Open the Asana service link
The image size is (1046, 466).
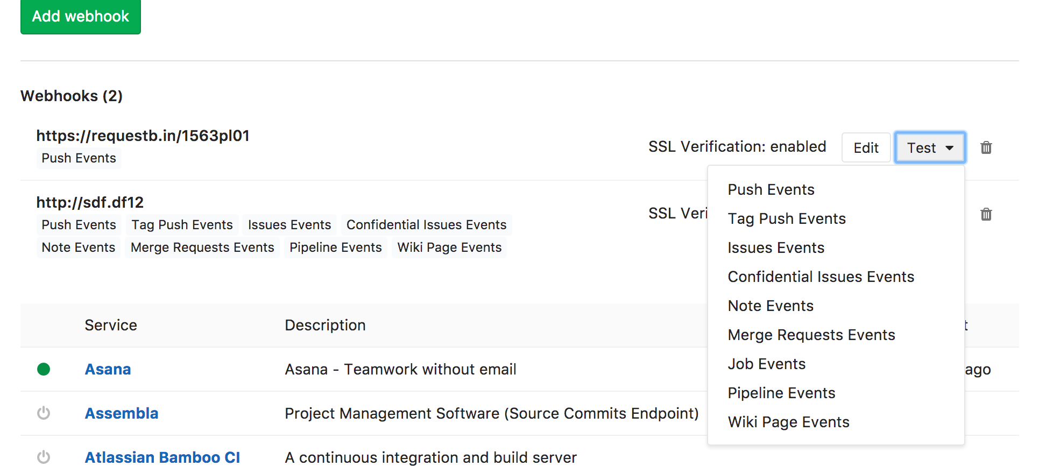pos(108,369)
